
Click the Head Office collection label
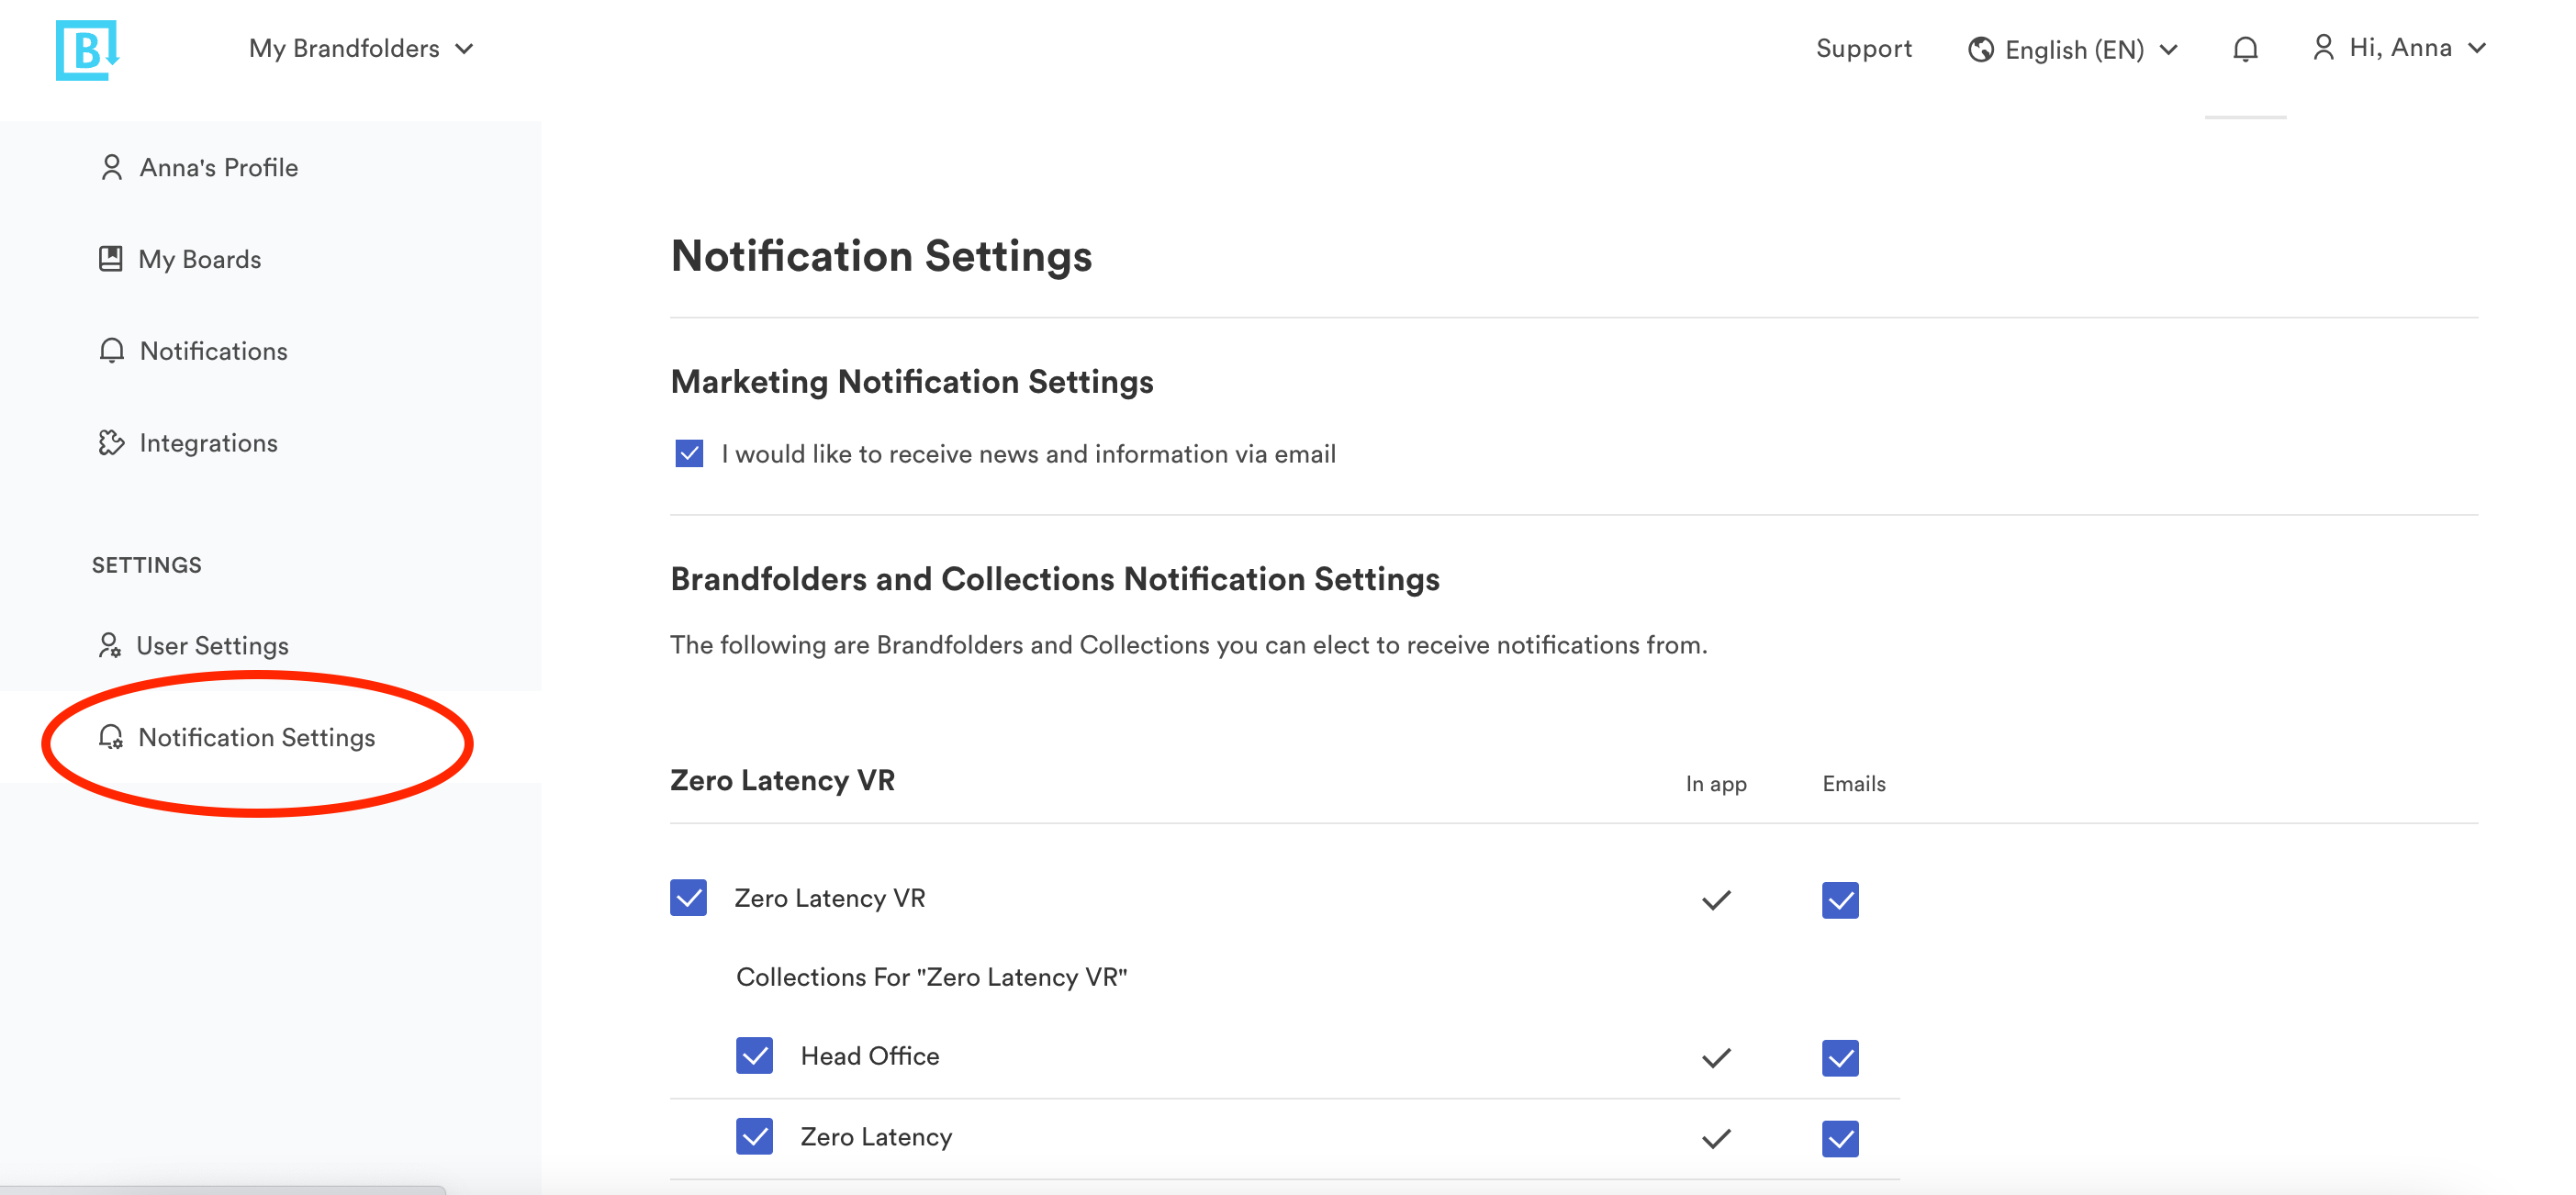tap(870, 1056)
